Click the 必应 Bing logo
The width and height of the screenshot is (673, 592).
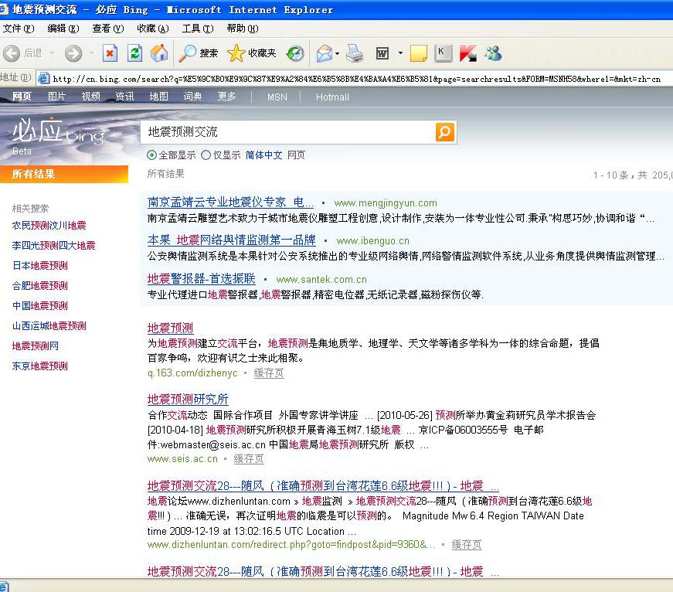58,131
